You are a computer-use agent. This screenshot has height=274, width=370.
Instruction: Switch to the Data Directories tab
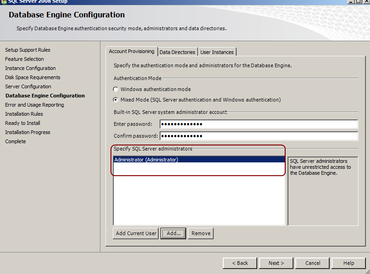pyautogui.click(x=177, y=52)
